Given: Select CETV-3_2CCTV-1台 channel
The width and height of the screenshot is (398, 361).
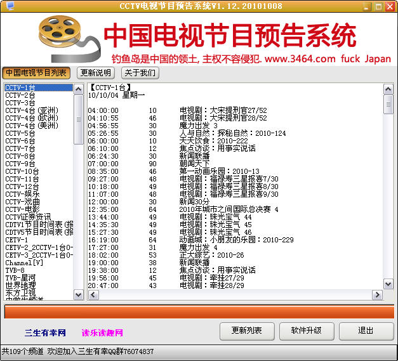Looking at the screenshot, I should (39, 255).
